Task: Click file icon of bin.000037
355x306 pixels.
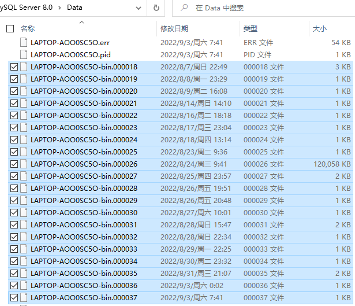Action: [24, 297]
